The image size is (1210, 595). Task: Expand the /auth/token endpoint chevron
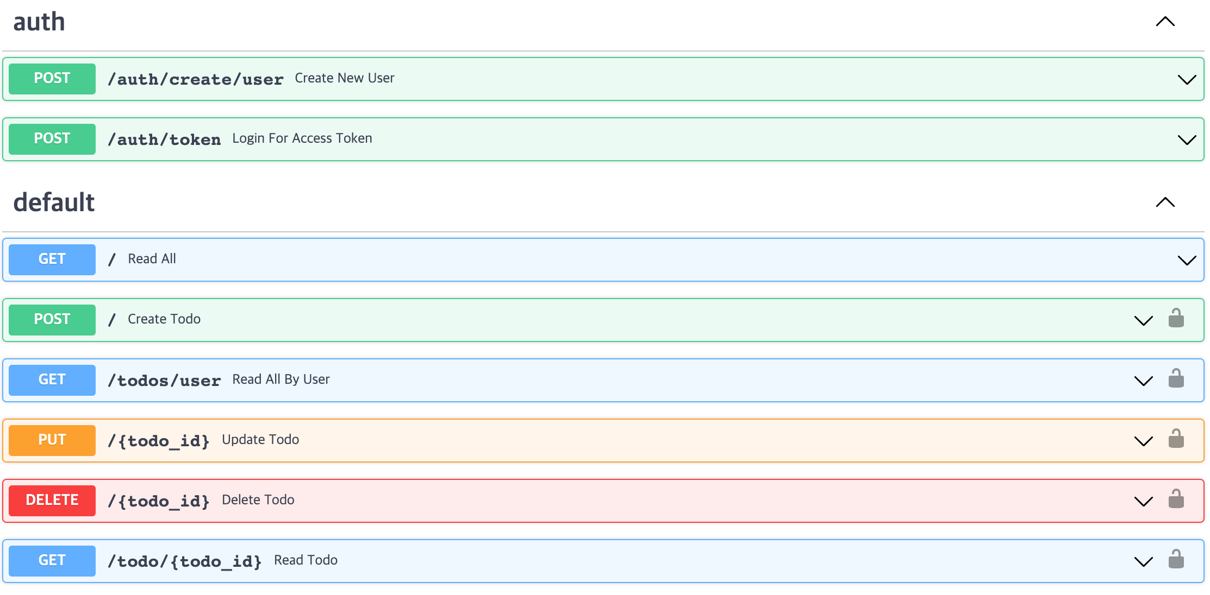(1186, 140)
